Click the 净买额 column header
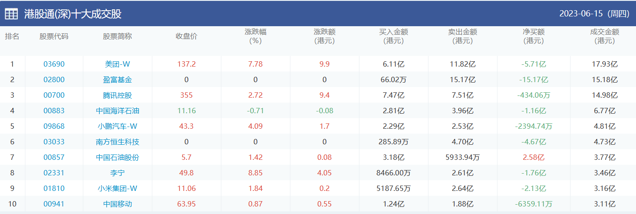Screen dimensions: 636x214 pos(534,36)
